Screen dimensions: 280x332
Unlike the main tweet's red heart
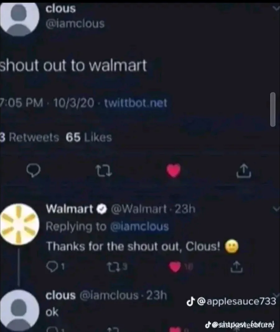173,170
